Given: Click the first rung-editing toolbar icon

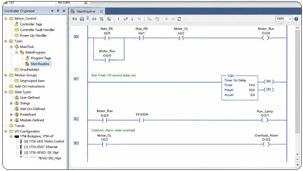Looking at the screenshot, I should [x=74, y=19].
